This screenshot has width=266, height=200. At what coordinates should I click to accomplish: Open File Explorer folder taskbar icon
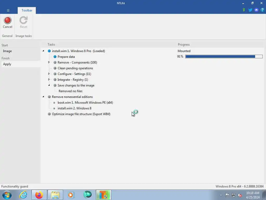[55, 195]
